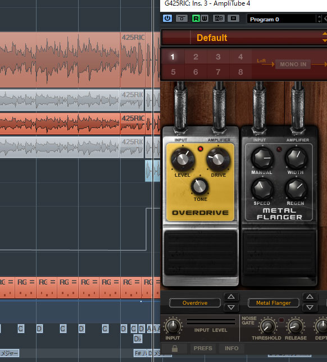
Task: Open the INFO panel
Action: click(x=231, y=348)
